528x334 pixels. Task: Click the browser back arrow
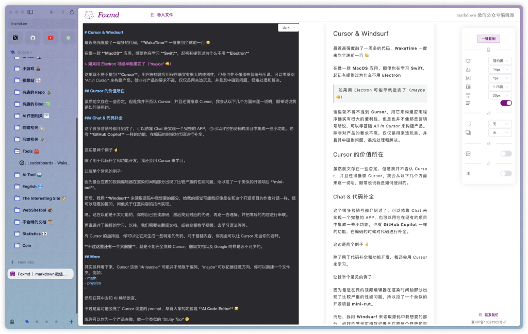point(52,12)
